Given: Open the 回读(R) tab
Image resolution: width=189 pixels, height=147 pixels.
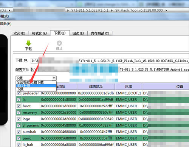Looking at the screenshot, I should coord(78,33).
